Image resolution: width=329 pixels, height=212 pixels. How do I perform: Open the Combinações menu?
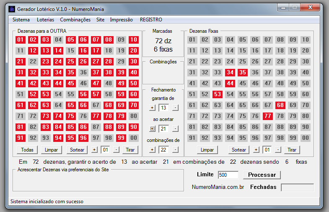(x=75, y=20)
